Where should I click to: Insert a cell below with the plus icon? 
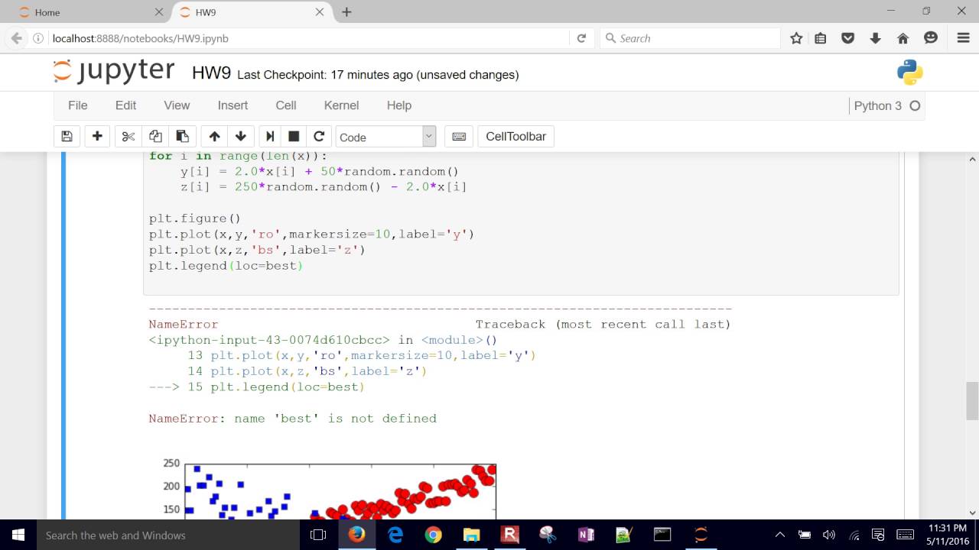pos(97,137)
